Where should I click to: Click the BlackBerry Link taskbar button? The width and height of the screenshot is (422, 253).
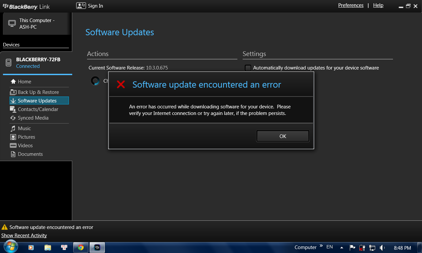97,247
